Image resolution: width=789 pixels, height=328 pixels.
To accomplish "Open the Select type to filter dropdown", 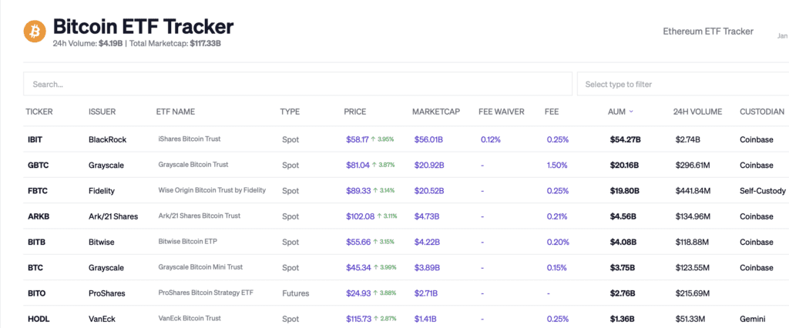I will pyautogui.click(x=683, y=84).
